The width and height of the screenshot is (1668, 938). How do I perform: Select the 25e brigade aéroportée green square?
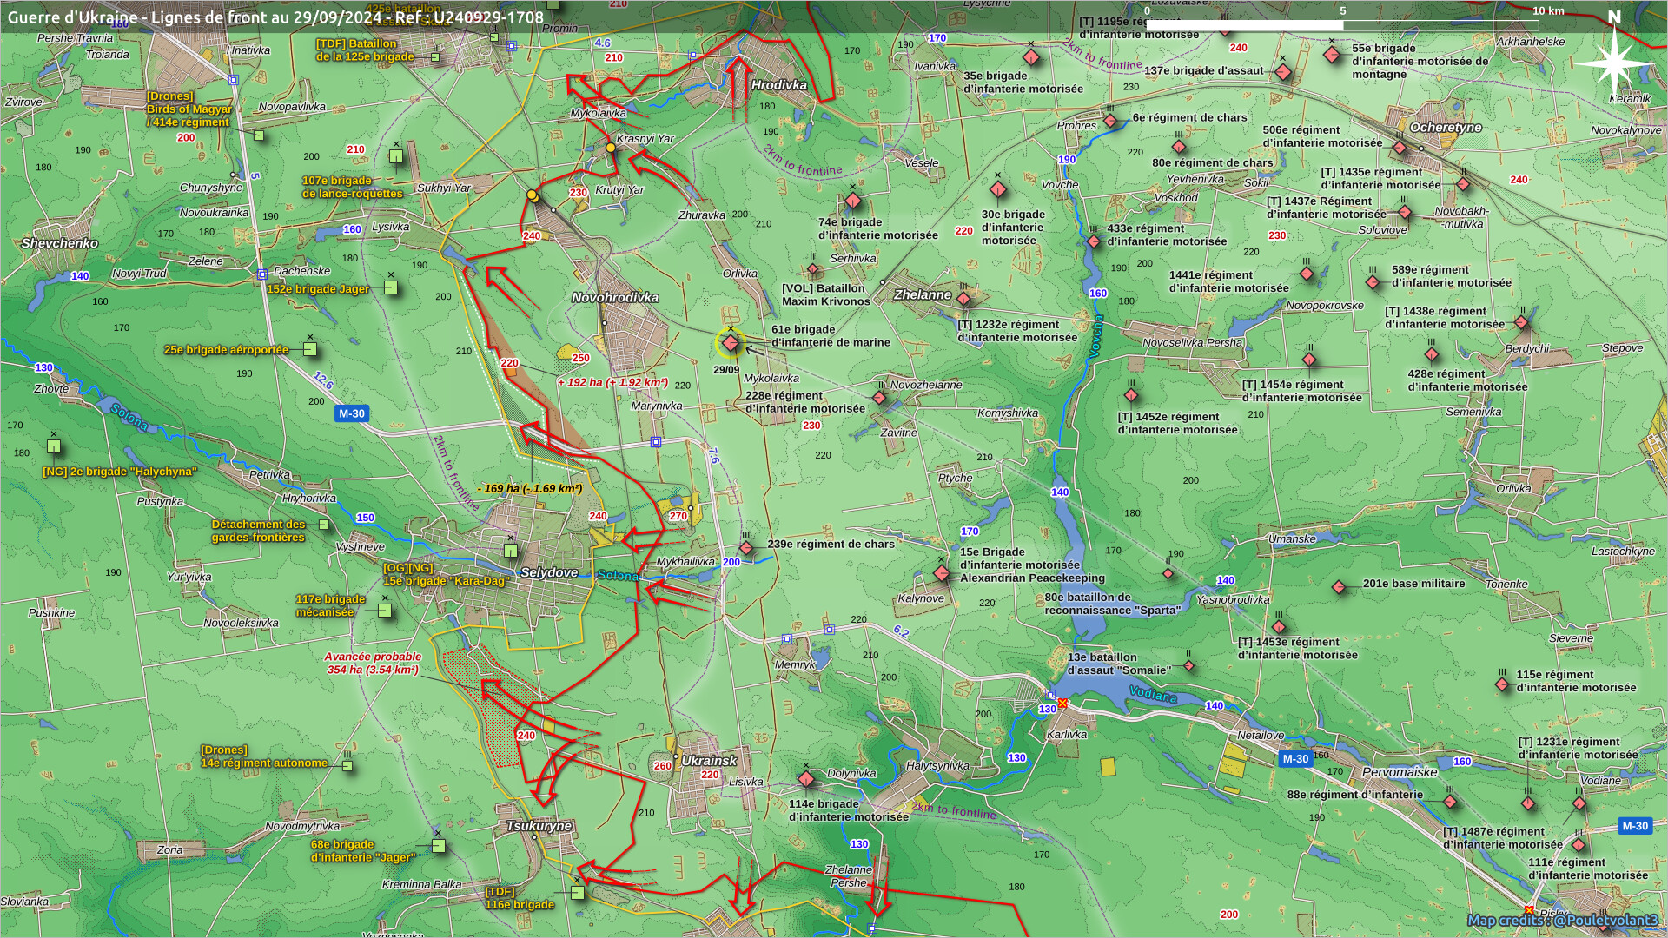click(310, 349)
